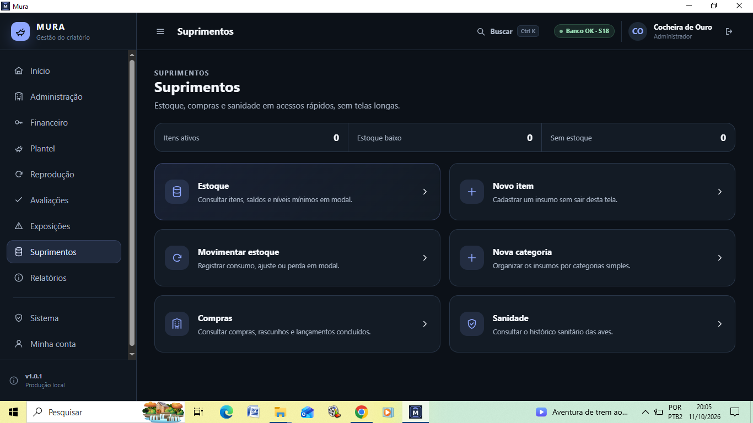The height and width of the screenshot is (423, 753).
Task: Click the Avaliações checkmark icon
Action: [19, 200]
